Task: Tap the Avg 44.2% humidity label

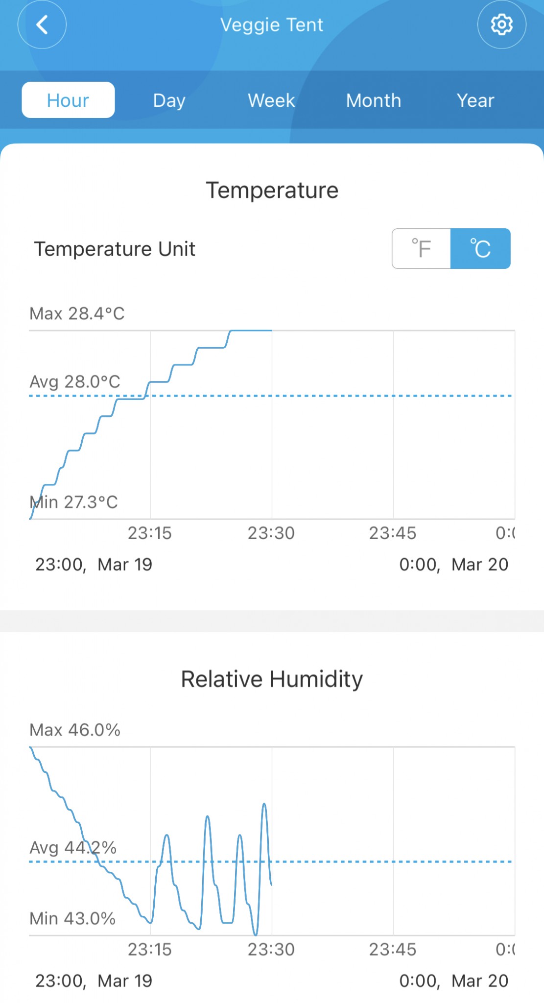Action: (x=73, y=847)
